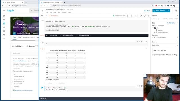The height and width of the screenshot is (101, 180).
Task: Delete the X cell with the trash icon
Action: (x=142, y=42)
